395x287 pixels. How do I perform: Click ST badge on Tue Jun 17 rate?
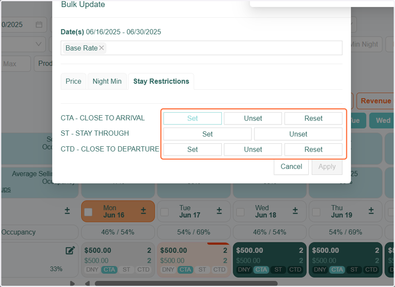(x=202, y=270)
